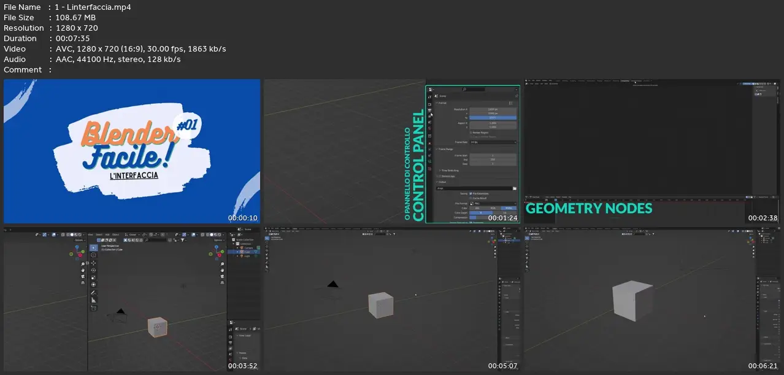Collapse the Format panel in 00:01:24 frame
Screen dimensions: 784x375
pos(436,103)
